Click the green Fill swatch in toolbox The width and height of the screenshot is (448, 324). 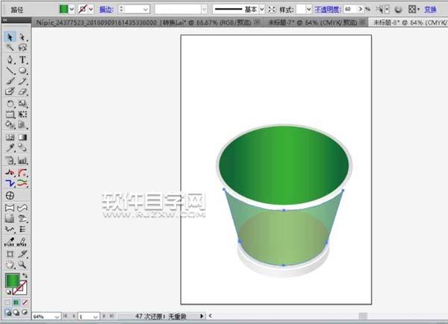point(12,280)
